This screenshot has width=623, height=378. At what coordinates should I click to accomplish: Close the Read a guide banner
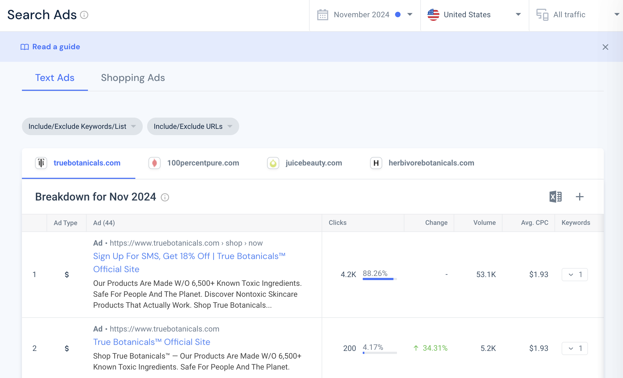click(x=605, y=47)
